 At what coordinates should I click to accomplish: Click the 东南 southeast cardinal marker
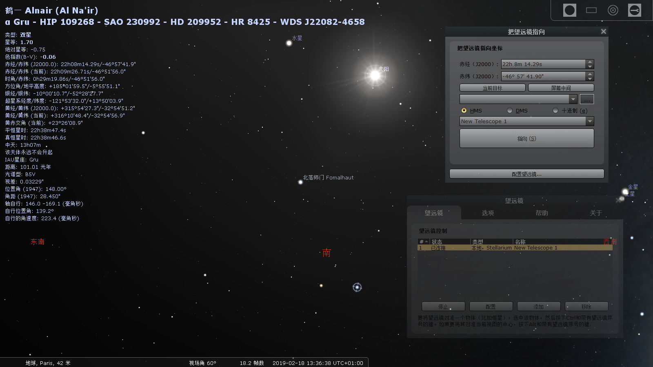coord(38,242)
